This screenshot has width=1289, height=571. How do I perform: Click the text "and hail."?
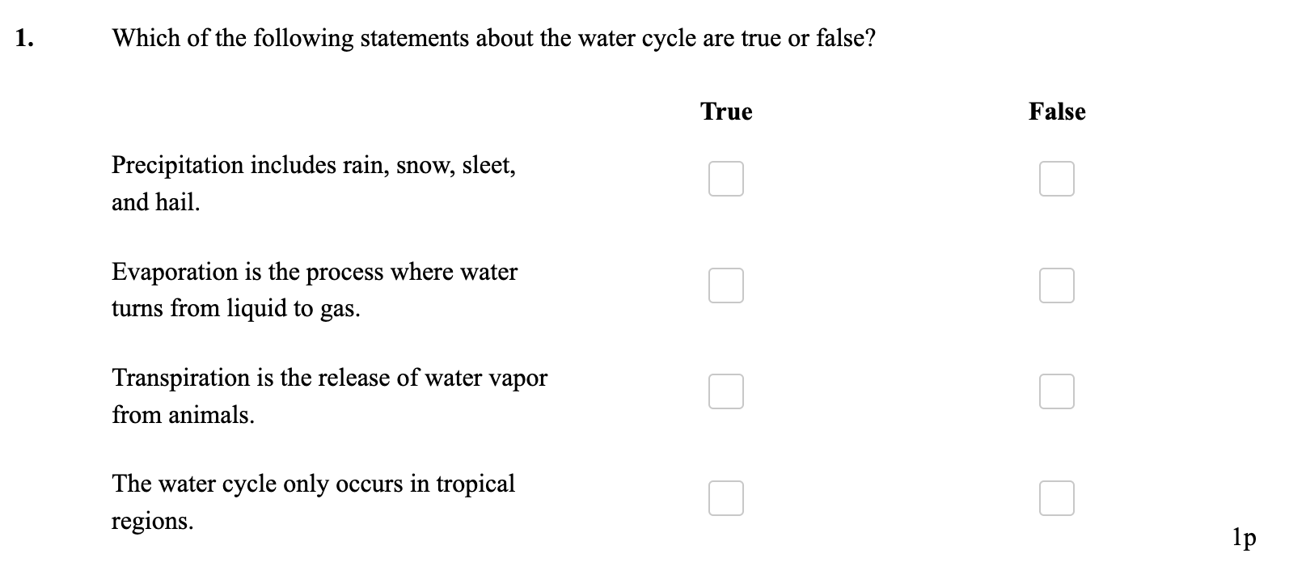coord(155,202)
